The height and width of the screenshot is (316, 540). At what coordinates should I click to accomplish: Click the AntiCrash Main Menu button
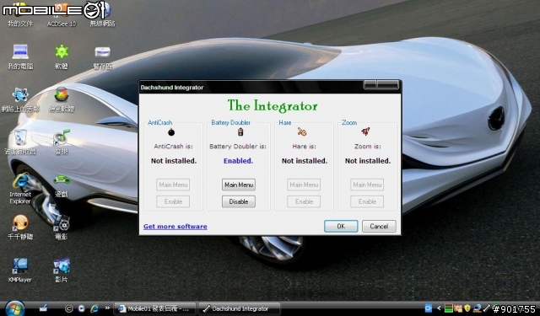[173, 185]
